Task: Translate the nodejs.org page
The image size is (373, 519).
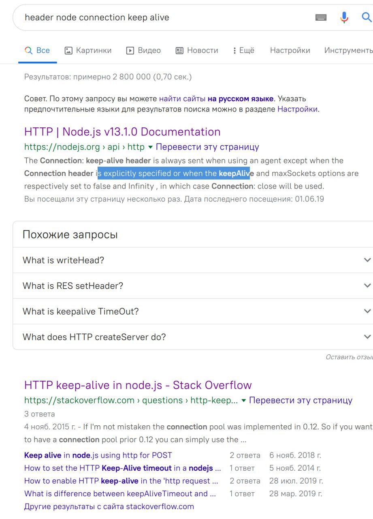Action: [207, 147]
